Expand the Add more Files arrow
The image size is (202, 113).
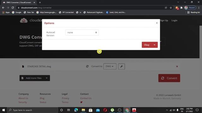pyautogui.click(x=47, y=78)
